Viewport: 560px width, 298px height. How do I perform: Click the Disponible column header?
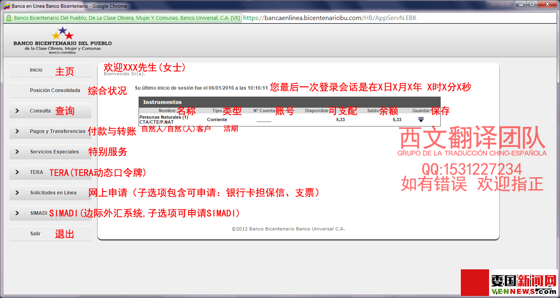[316, 111]
